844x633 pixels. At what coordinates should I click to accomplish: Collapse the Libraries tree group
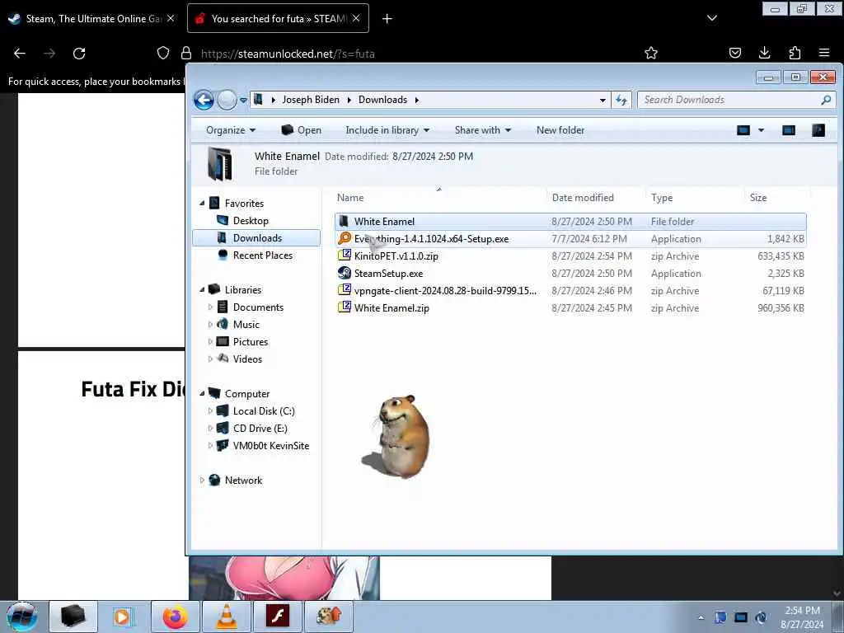tap(203, 289)
